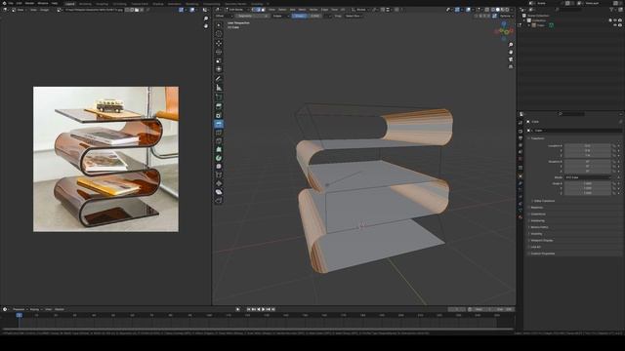Select the Rotate tool

[219, 52]
